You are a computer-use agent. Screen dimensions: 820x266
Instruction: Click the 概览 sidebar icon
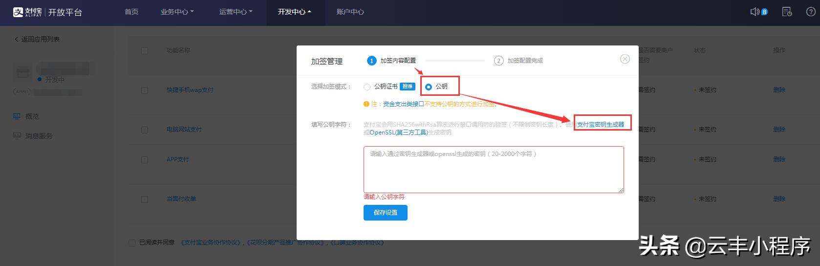pyautogui.click(x=17, y=116)
